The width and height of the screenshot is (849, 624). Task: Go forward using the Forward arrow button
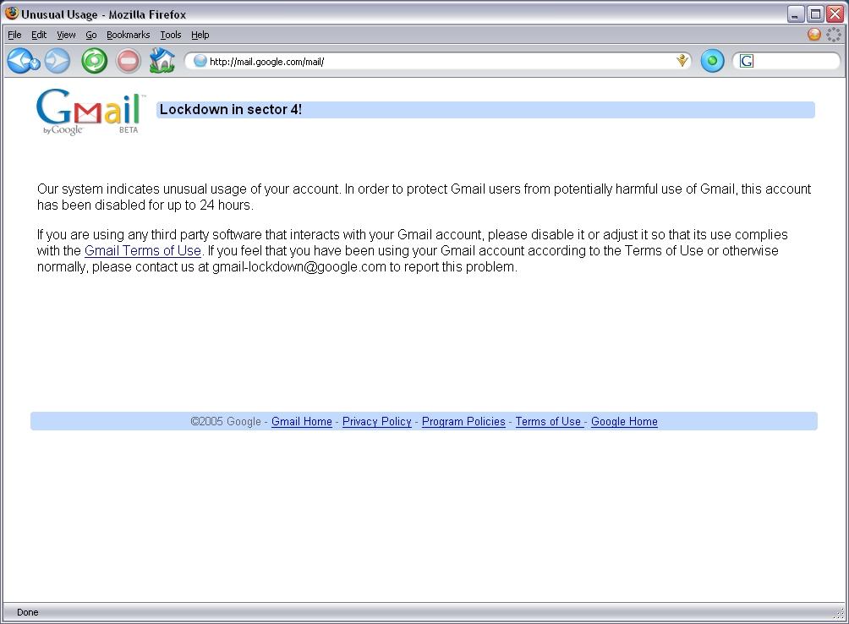coord(58,61)
